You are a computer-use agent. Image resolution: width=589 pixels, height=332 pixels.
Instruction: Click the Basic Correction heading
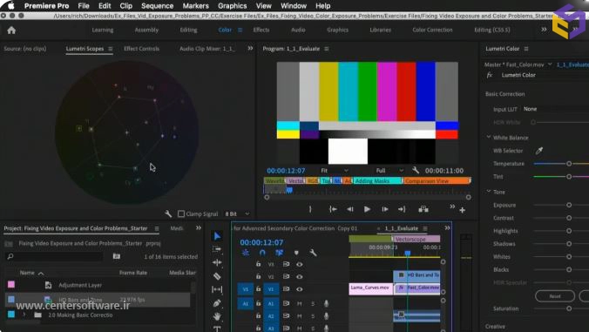tap(504, 94)
